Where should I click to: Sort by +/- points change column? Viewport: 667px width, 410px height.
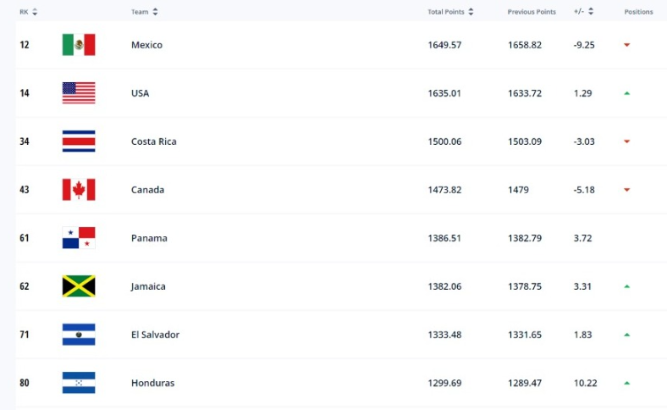pyautogui.click(x=583, y=12)
